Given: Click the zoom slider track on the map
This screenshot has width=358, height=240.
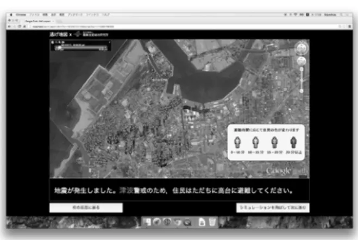Looking at the screenshot, I should 302,80.
